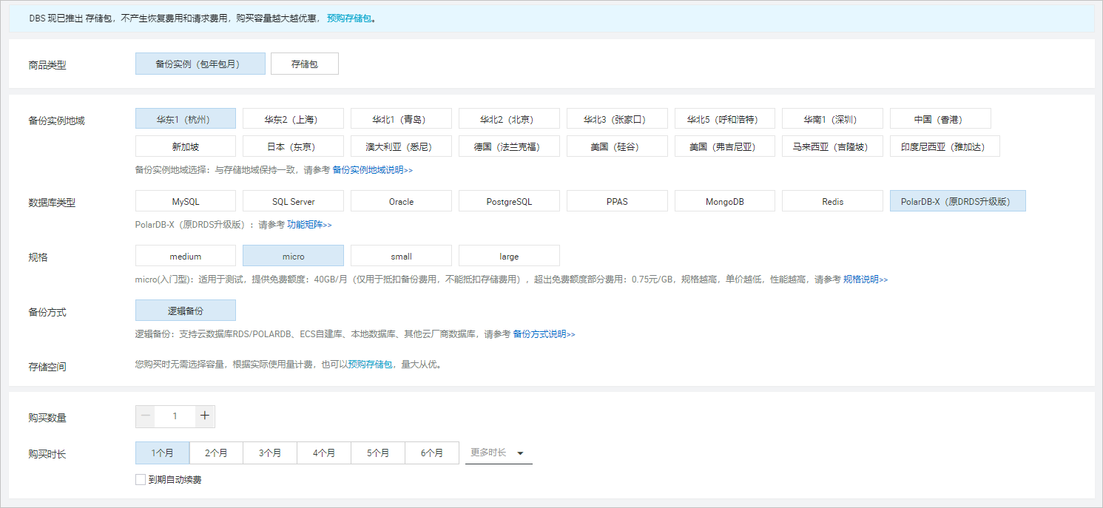Select Redis database type
Screen dimensions: 1103x508
(x=833, y=201)
